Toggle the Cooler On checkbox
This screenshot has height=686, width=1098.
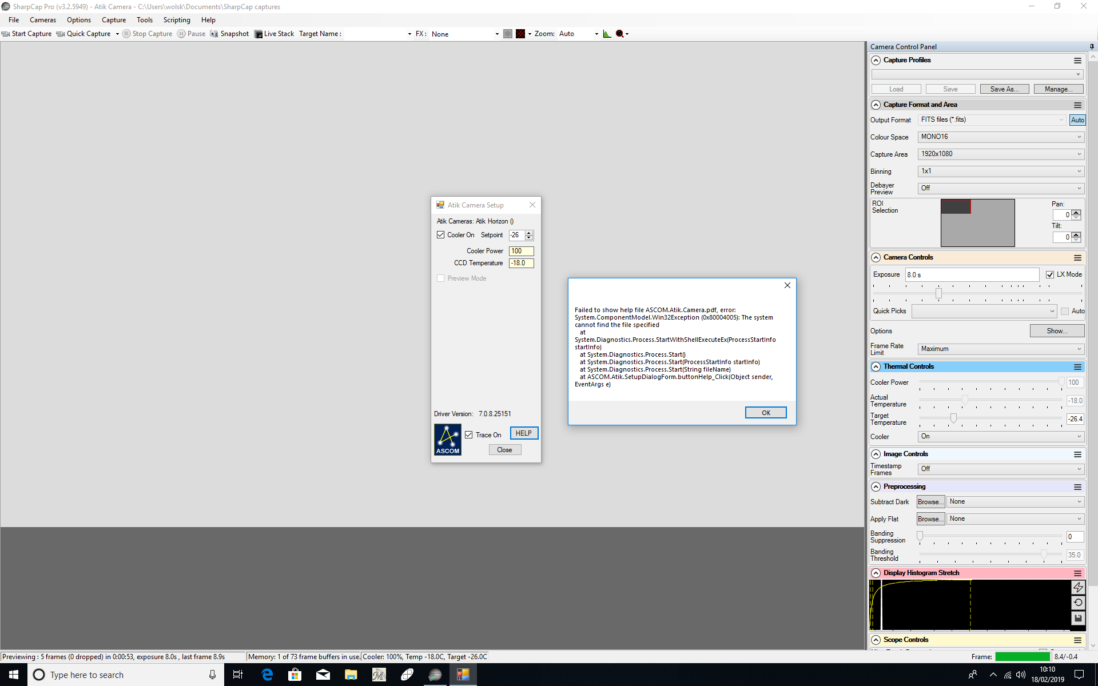coord(440,235)
